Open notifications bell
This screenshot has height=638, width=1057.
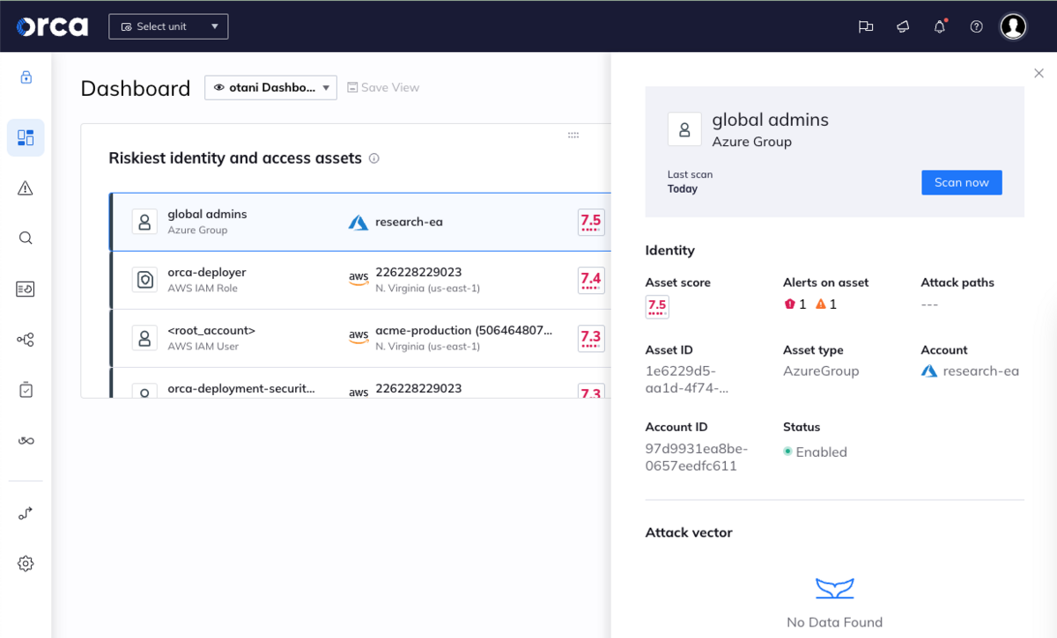940,26
